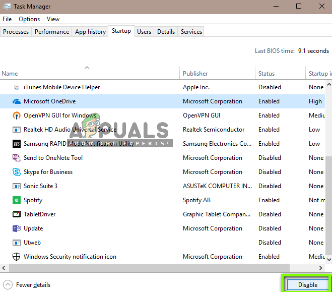
Task: Switch to the Processes tab
Action: [x=16, y=32]
